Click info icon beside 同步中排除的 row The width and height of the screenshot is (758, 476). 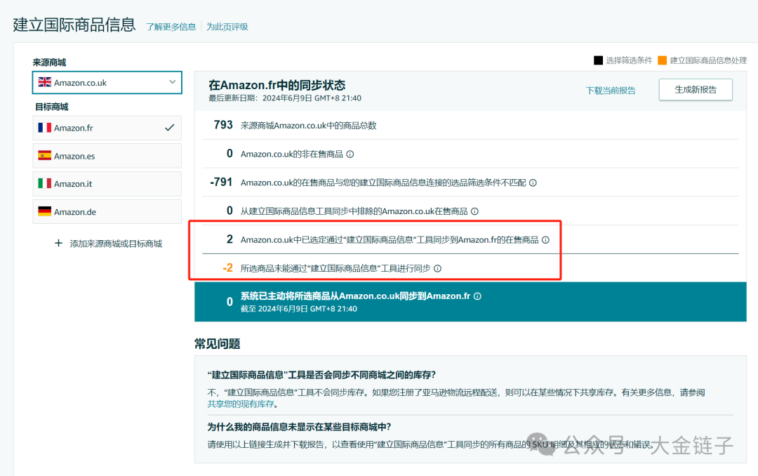tap(474, 211)
